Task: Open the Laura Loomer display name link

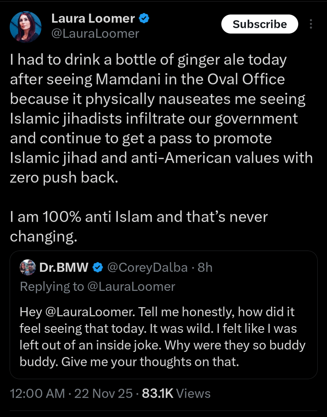Action: tap(93, 19)
